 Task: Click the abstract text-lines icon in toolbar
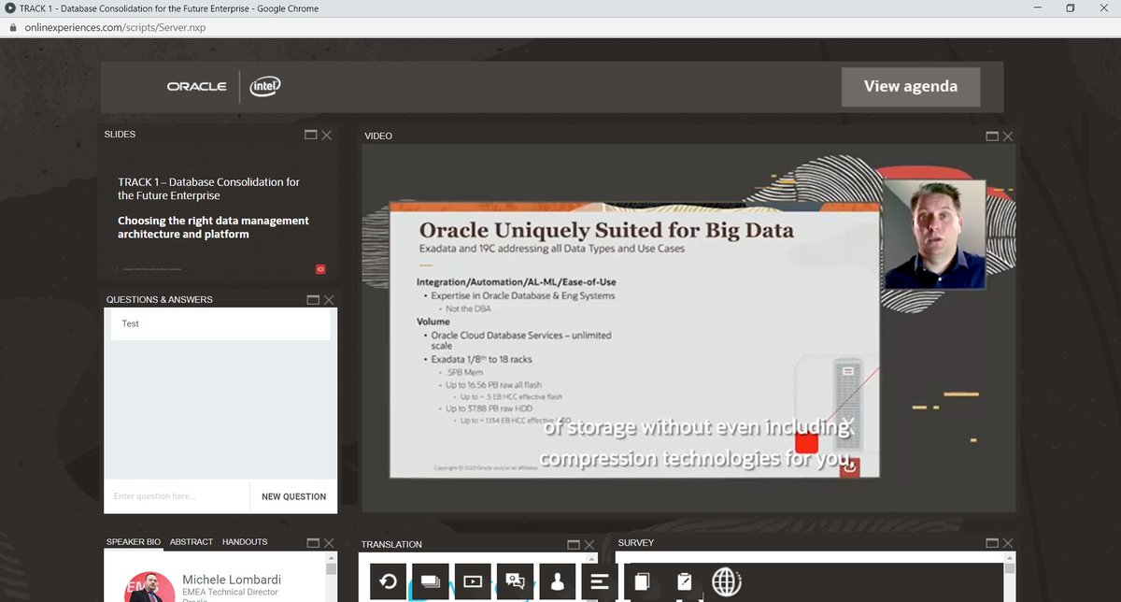click(600, 581)
